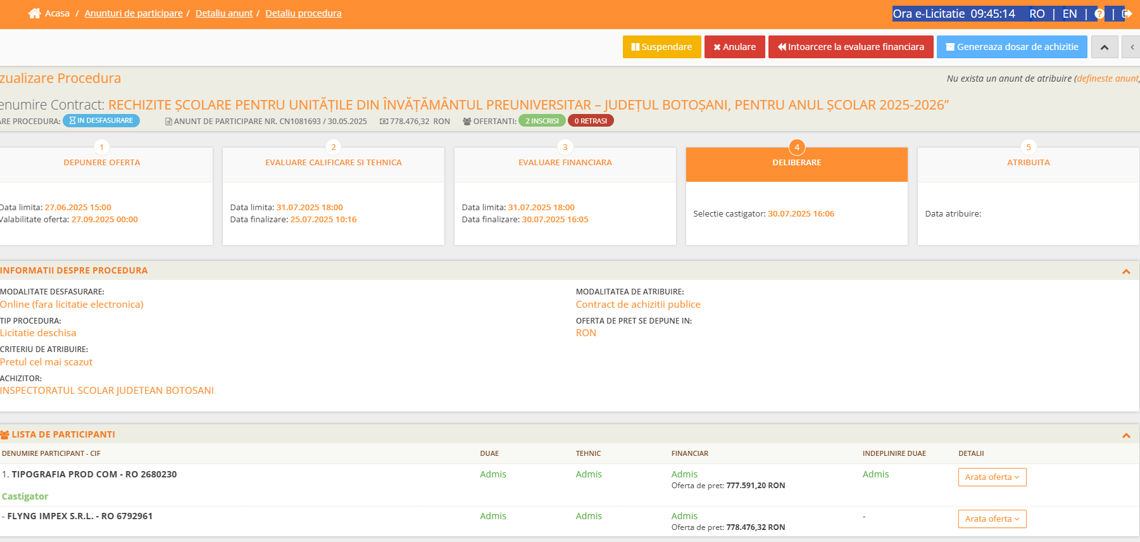Open the Detaliu anunt breadcrumb

(224, 13)
